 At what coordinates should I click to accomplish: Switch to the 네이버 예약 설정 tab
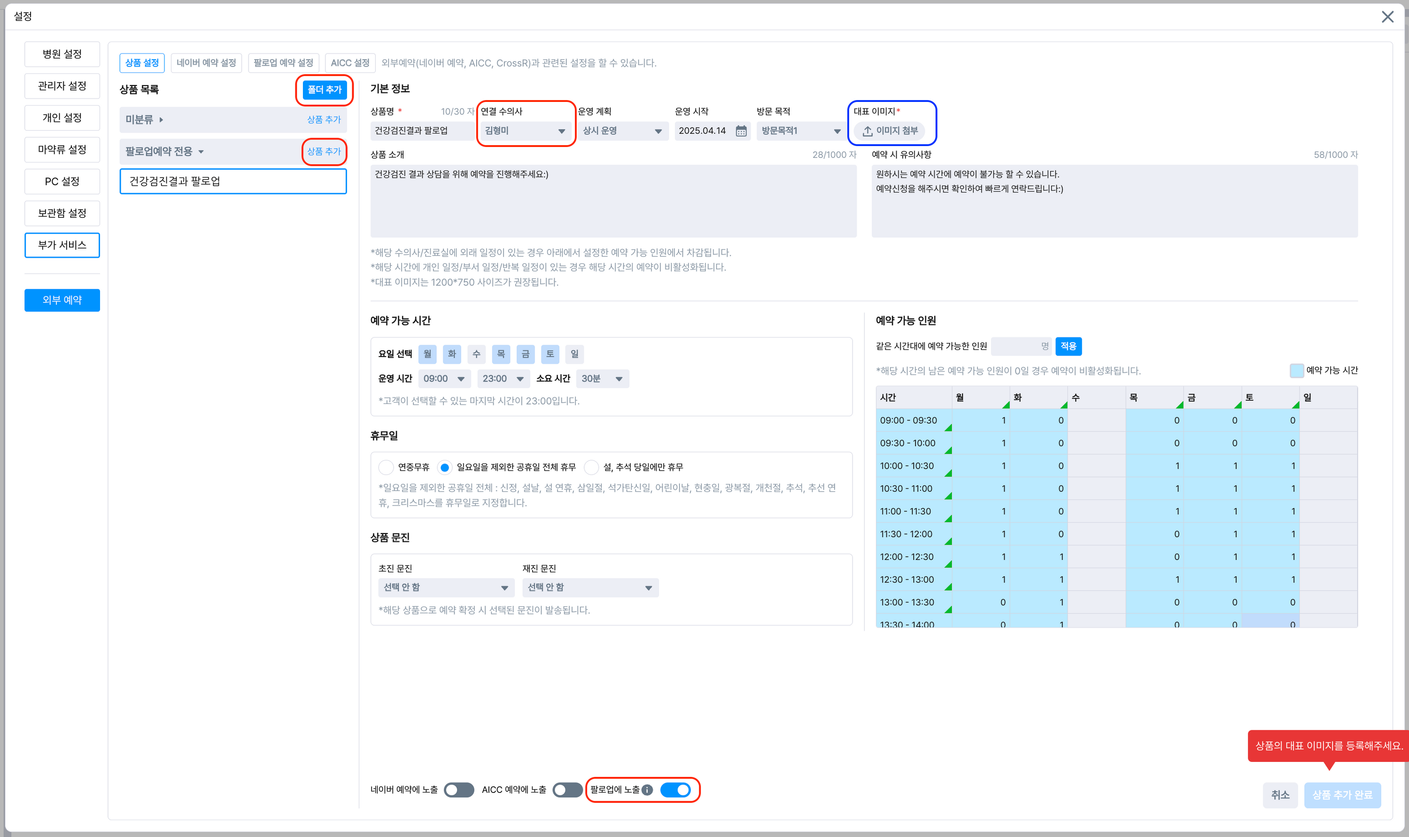click(206, 62)
